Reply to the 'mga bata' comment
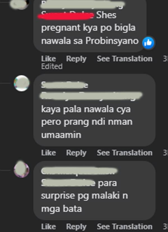Screen dimensions: 168x232 pyautogui.click(x=76, y=227)
